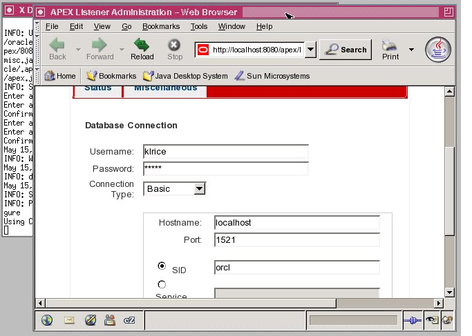
Task: Click the Forward arrow icon
Action: 100,45
